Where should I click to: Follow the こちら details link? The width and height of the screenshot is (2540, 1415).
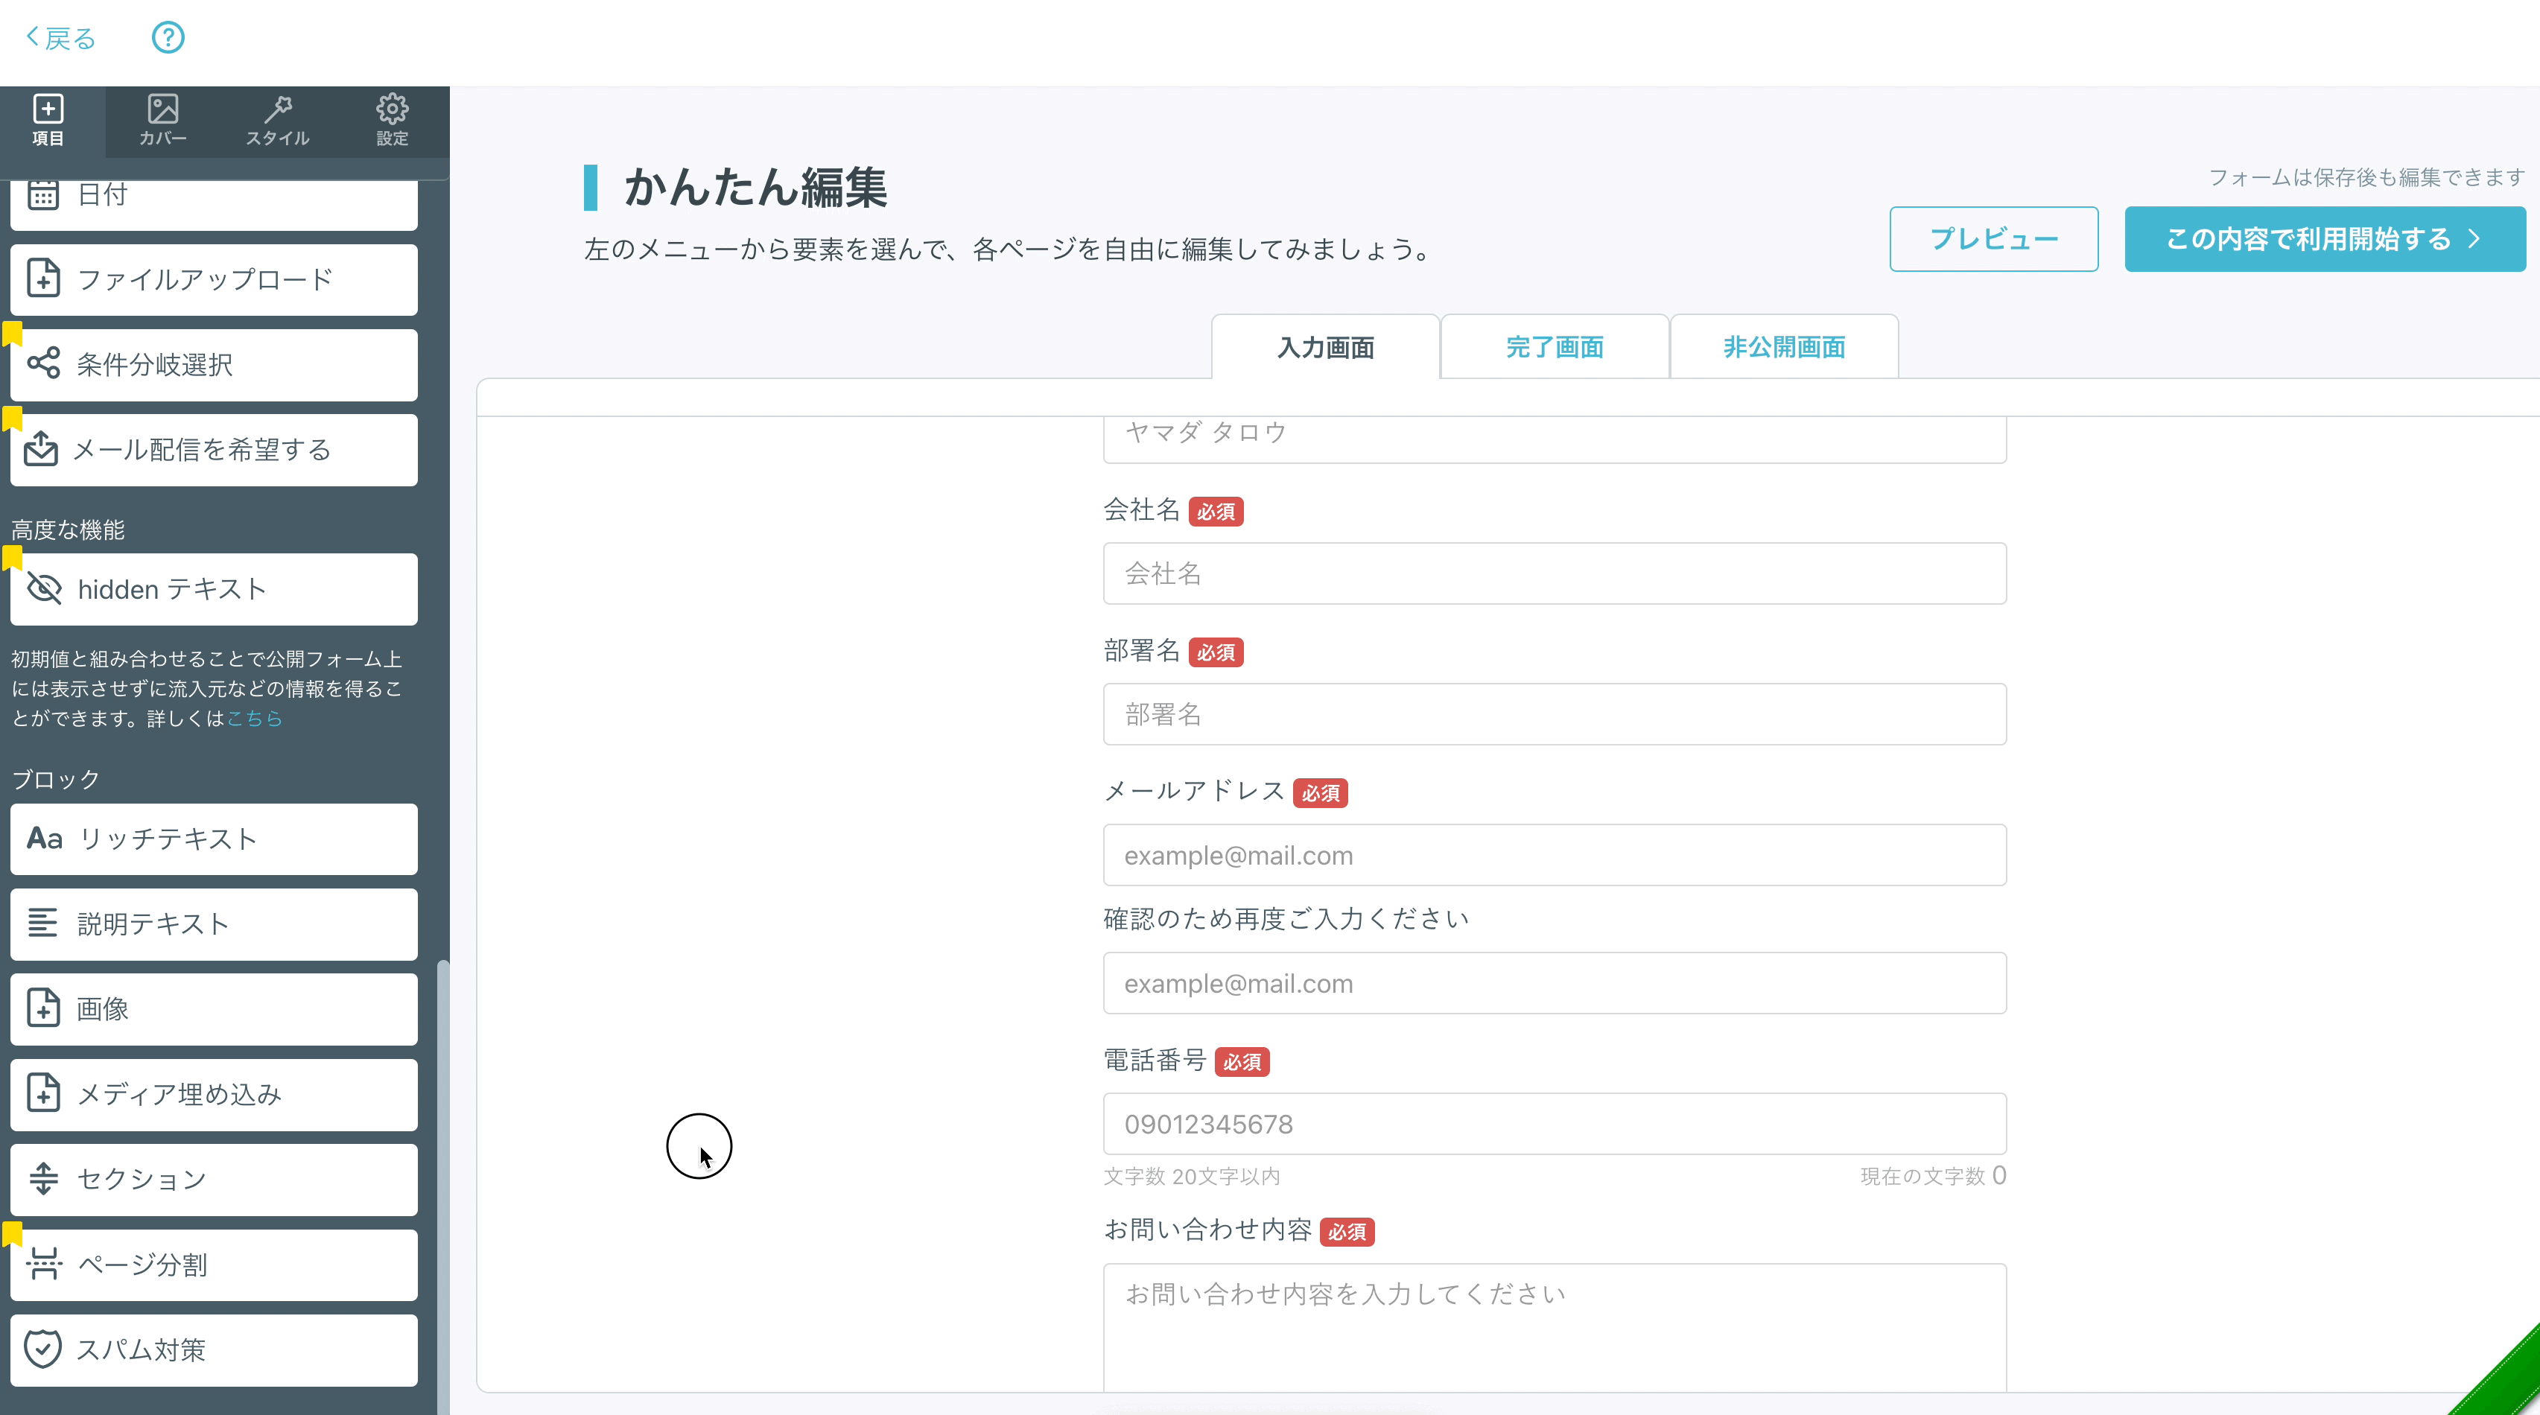(x=255, y=719)
